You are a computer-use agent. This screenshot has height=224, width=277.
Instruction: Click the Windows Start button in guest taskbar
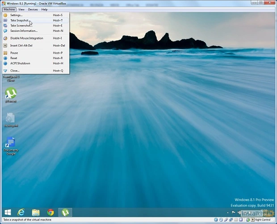(x=8, y=212)
